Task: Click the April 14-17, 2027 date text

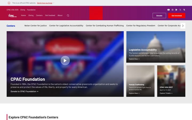Action: point(165,90)
